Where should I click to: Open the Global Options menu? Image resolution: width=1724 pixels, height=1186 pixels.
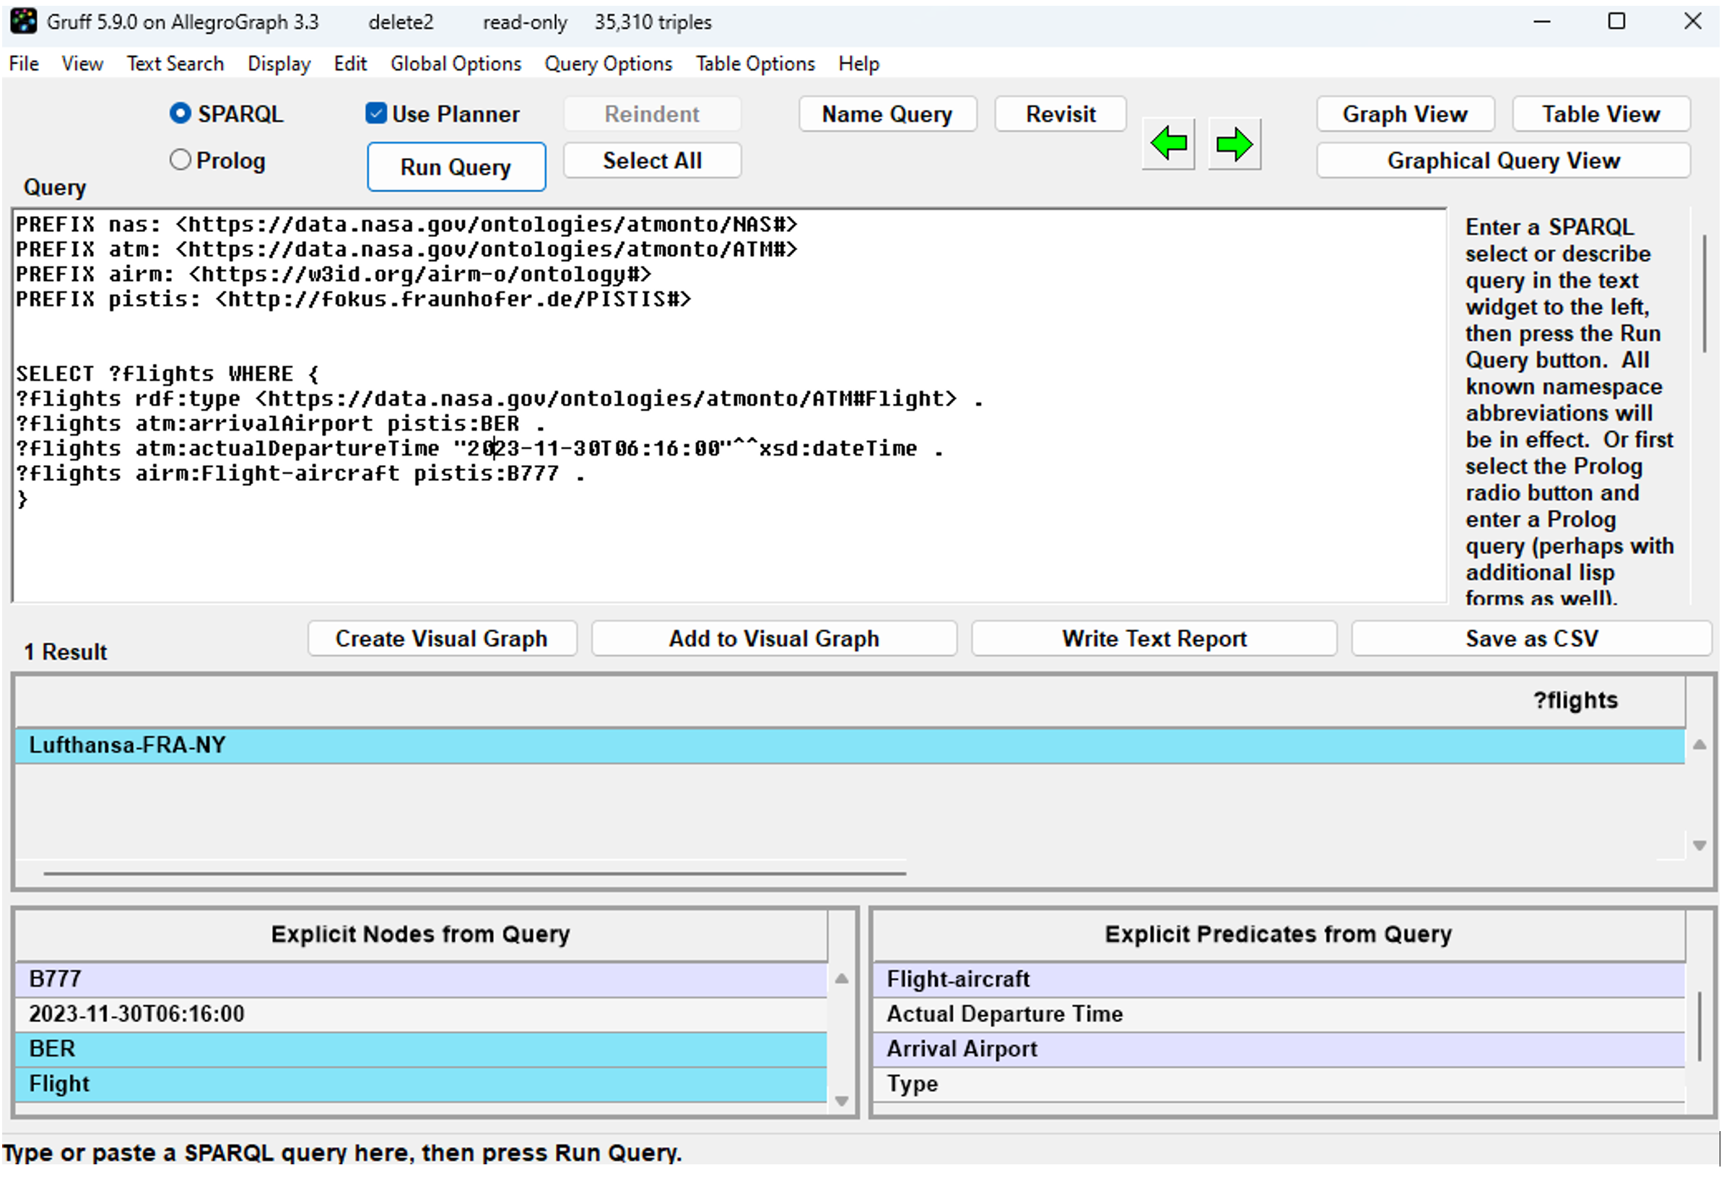click(456, 64)
